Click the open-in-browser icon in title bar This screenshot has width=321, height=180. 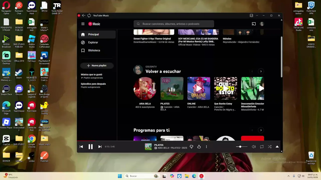pos(251,15)
